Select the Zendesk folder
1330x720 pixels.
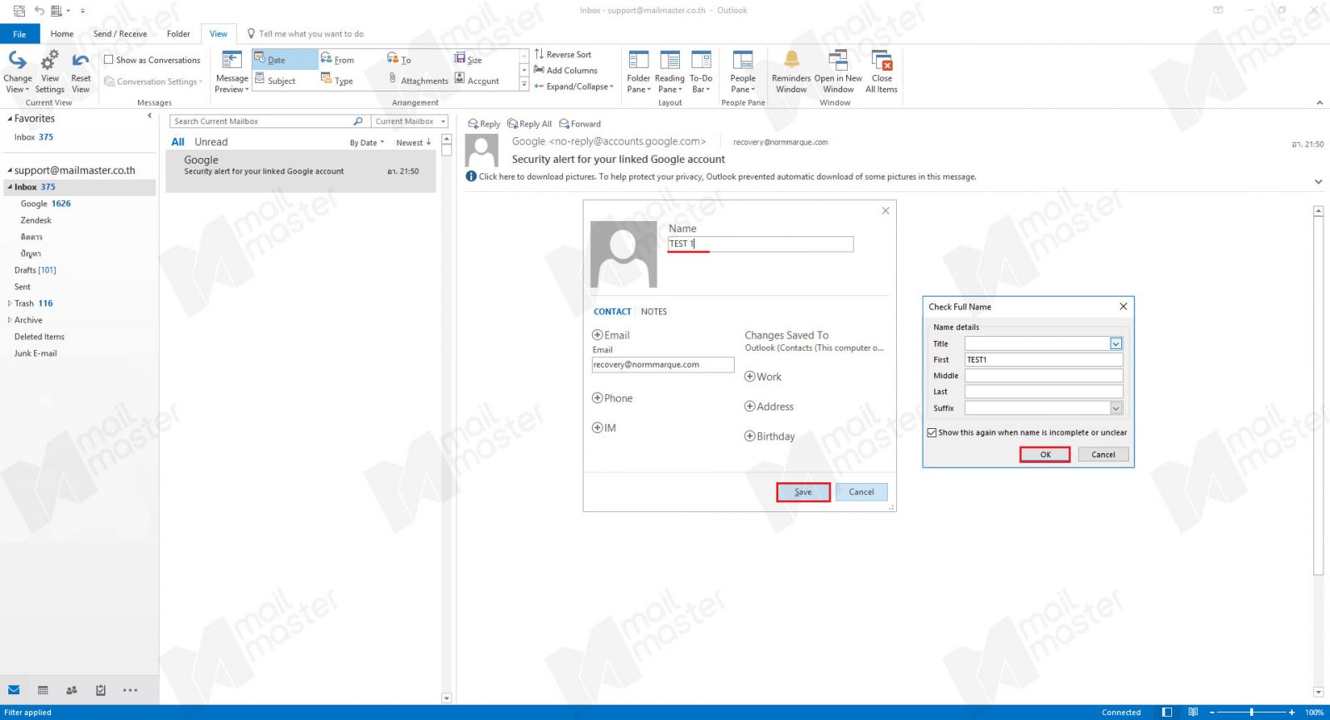tap(36, 220)
